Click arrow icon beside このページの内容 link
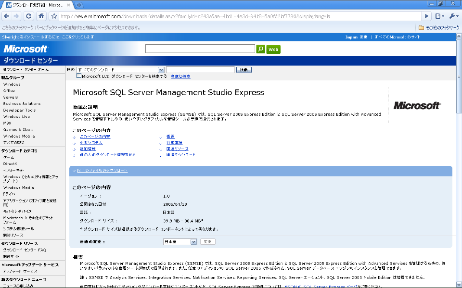Image resolution: width=462 pixels, height=288 pixels. coord(74,137)
